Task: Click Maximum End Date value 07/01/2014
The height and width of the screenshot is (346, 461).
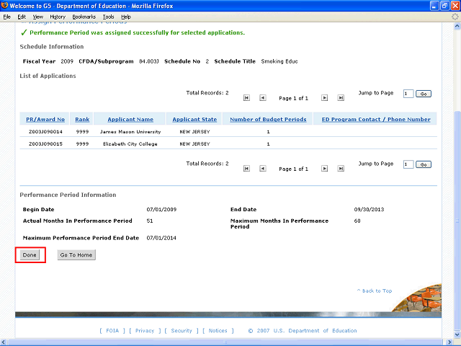Action: click(161, 238)
